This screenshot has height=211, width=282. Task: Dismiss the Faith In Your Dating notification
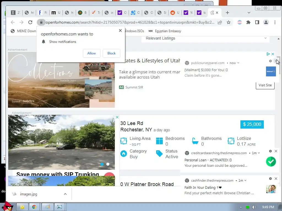point(276,179)
